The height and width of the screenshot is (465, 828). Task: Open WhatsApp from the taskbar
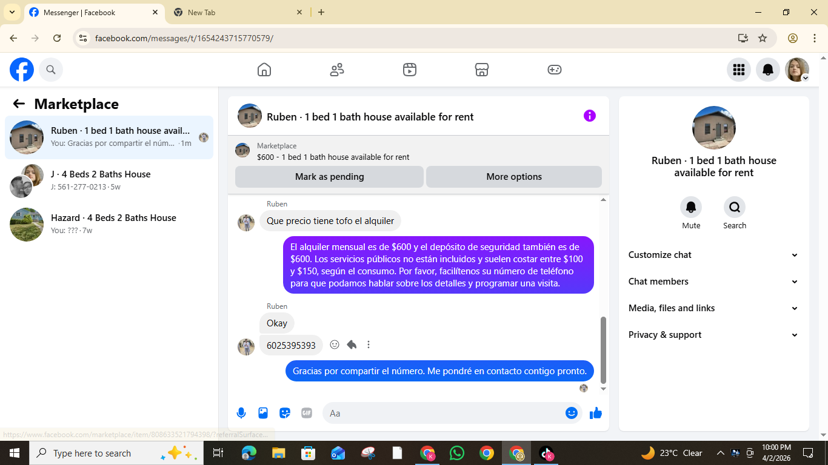pos(456,453)
